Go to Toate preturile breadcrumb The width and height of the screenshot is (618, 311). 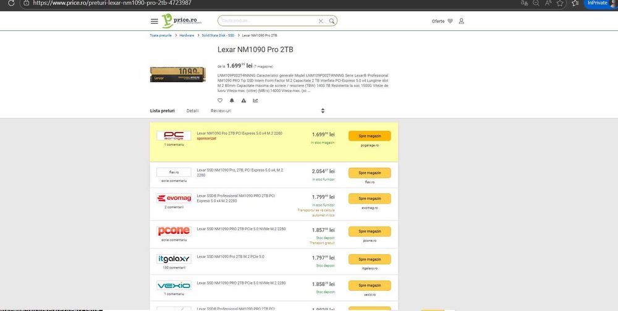(x=161, y=35)
